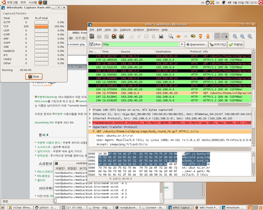The width and height of the screenshot is (263, 210).
Task: Go back in packet history arrow
Action: [x=178, y=36]
